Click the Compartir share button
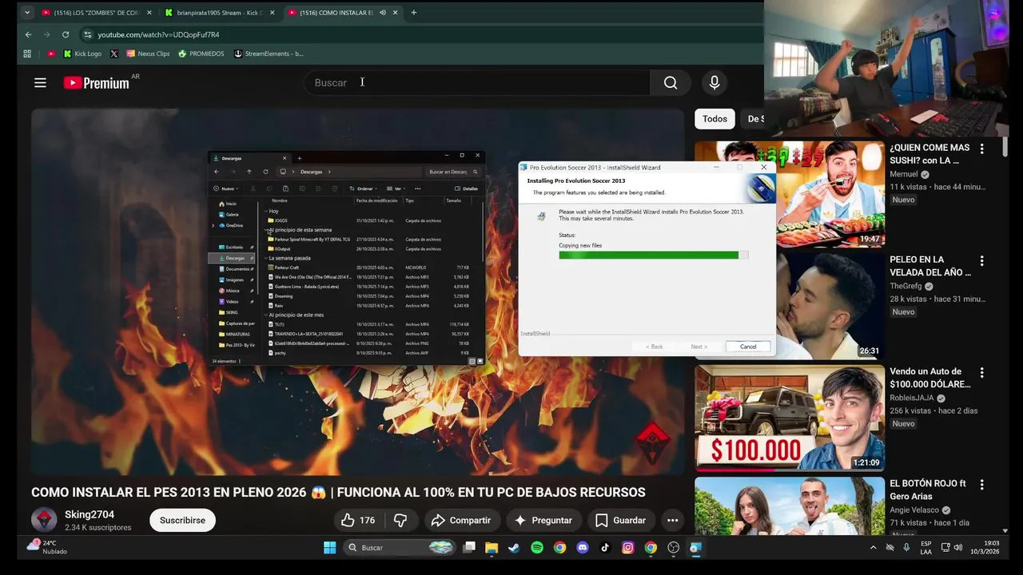The image size is (1023, 575). point(461,520)
